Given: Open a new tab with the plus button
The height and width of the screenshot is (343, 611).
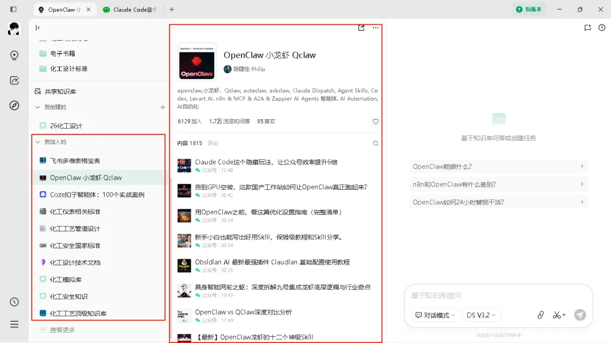Looking at the screenshot, I should click(x=171, y=10).
